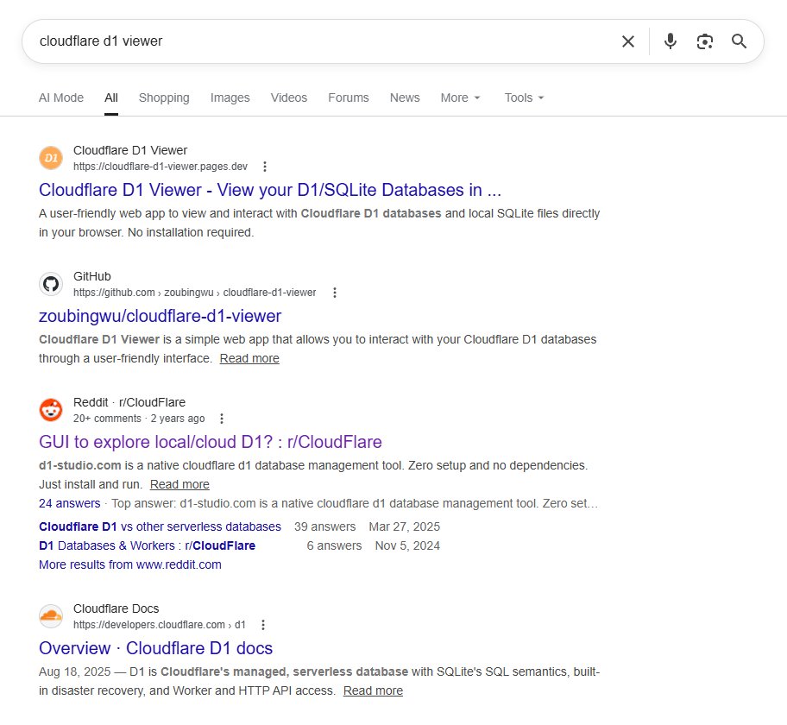Click the developers.cloudflare.com d1 URL
This screenshot has width=787, height=725.
[x=160, y=625]
